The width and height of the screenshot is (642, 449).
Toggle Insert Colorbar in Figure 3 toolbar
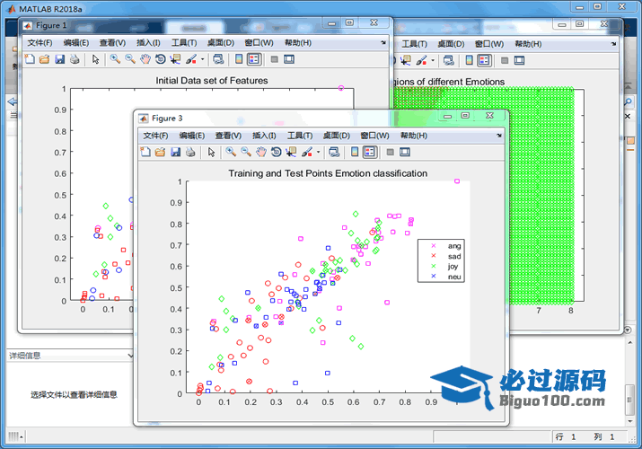point(354,153)
